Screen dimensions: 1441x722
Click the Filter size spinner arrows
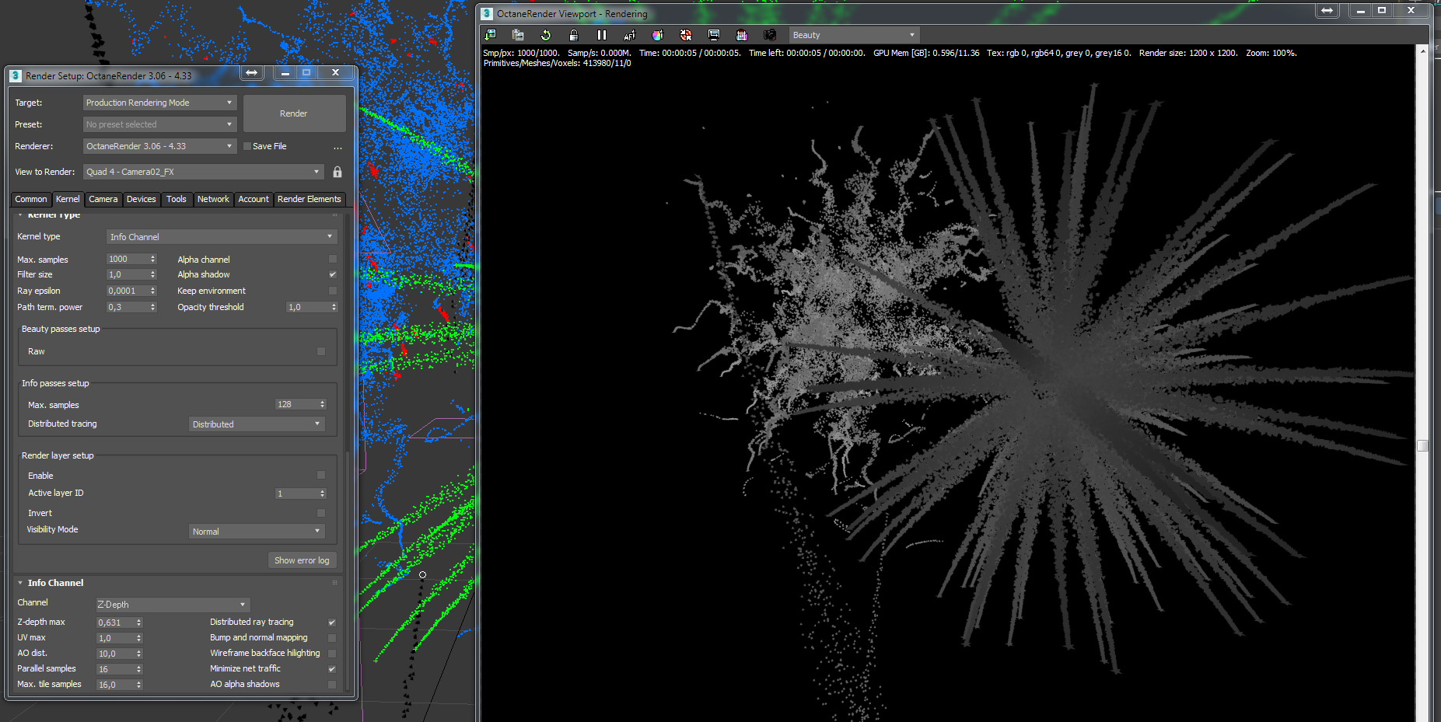point(152,274)
